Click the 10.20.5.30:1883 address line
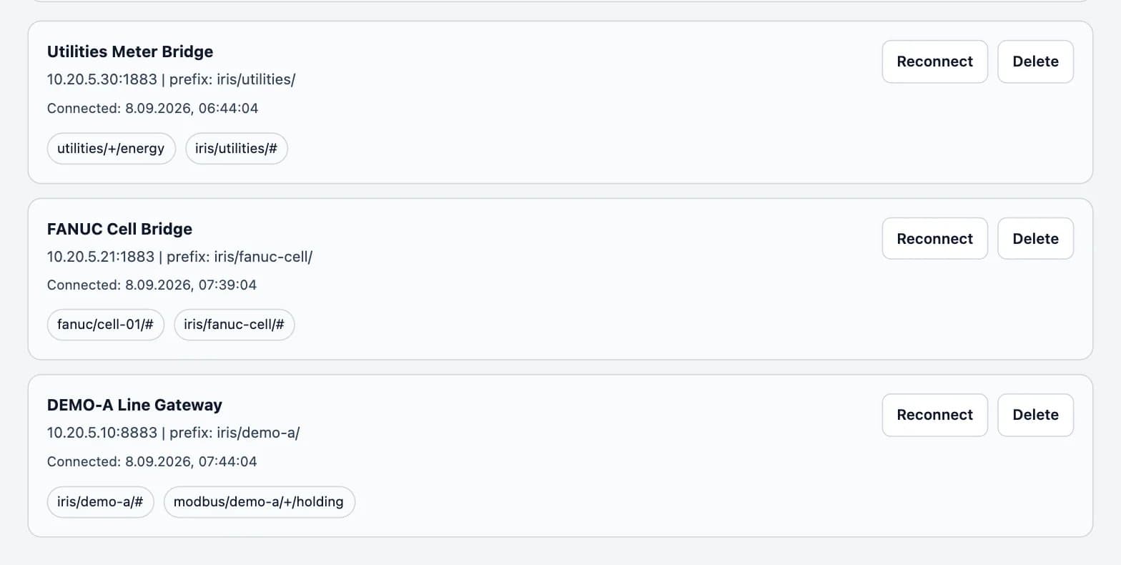 [x=171, y=79]
